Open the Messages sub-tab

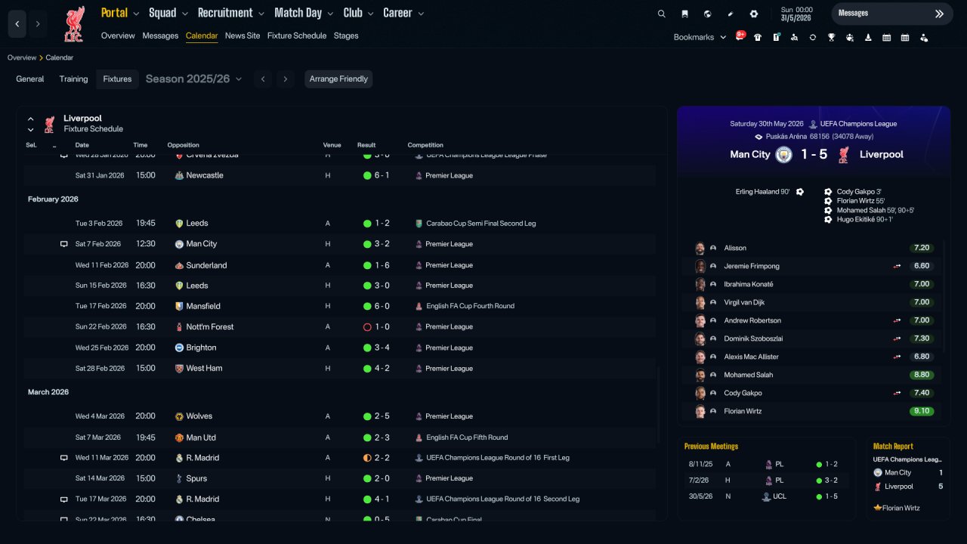click(160, 36)
